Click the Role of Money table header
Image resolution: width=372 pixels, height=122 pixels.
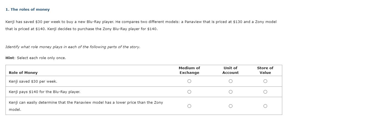coord(23,73)
